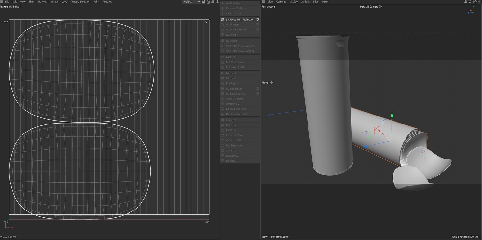Click the green Y axis handle arrow
Image resolution: width=482 pixels, height=240 pixels.
[392, 115]
